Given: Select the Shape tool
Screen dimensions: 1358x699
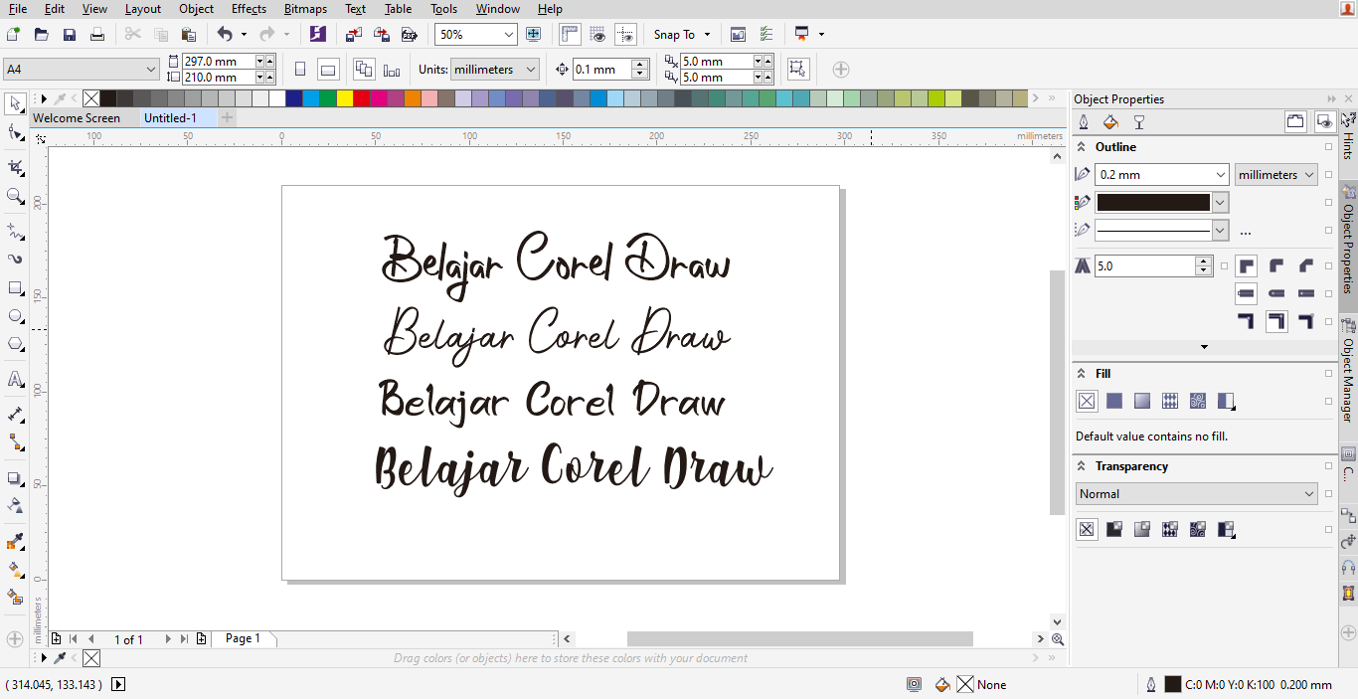Looking at the screenshot, I should tap(14, 134).
